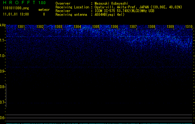Click the 1304 time marker
The width and height of the screenshot is (195, 124).
pyautogui.click(x=77, y=26)
